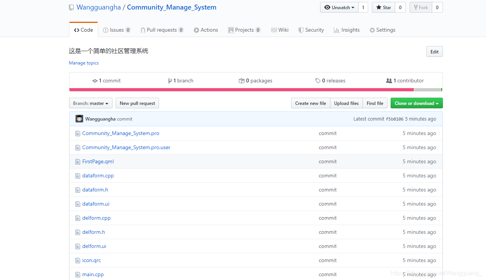Open the watchers count next to Unwatch
The image size is (486, 280).
coord(363,7)
